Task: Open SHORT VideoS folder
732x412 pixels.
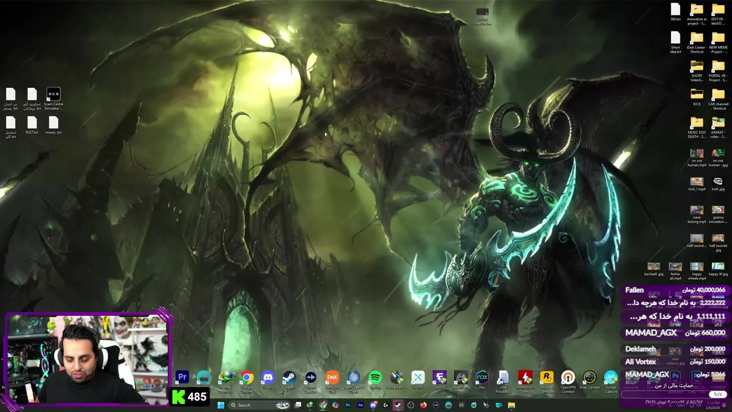Action: point(697,71)
